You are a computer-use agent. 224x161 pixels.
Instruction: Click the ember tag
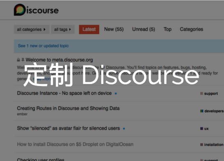(22, 114)
